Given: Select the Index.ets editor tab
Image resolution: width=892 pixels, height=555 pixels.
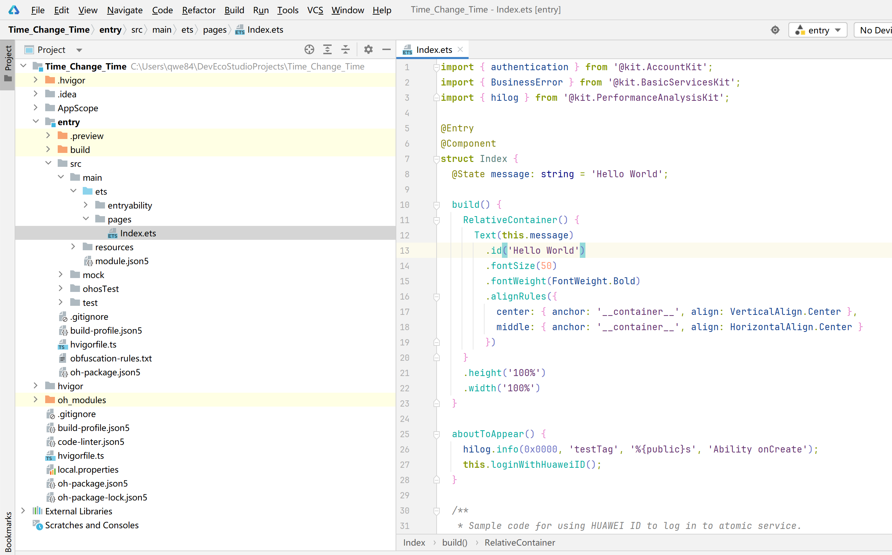Looking at the screenshot, I should click(432, 50).
